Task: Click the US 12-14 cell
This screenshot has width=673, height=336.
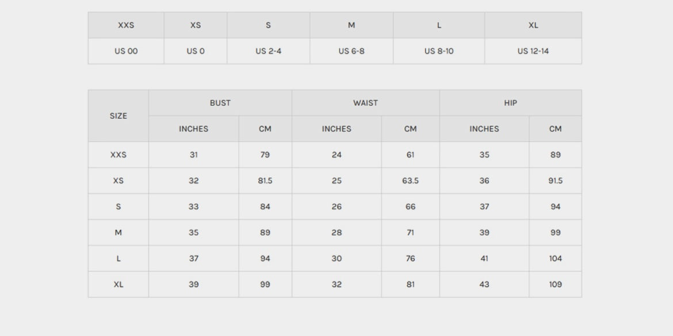Action: pos(533,51)
